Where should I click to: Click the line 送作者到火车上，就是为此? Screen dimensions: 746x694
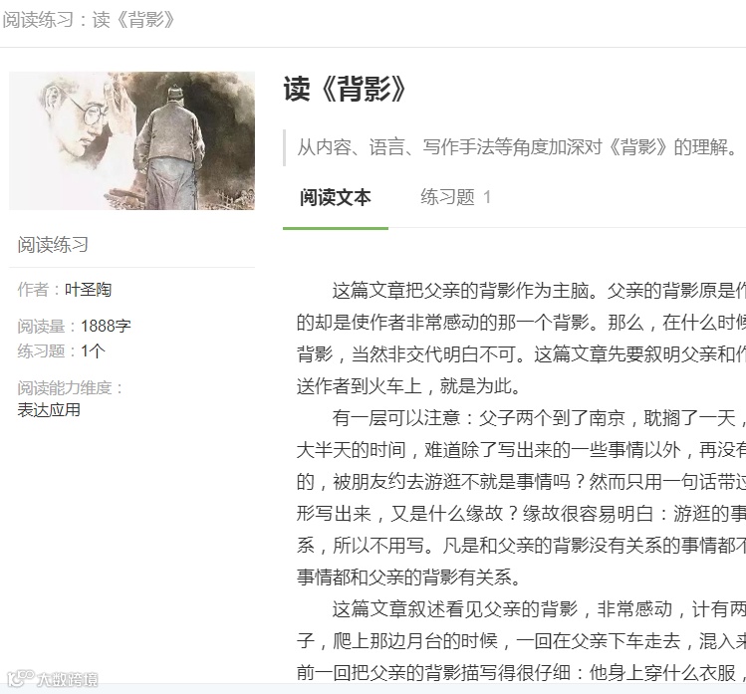(x=408, y=386)
